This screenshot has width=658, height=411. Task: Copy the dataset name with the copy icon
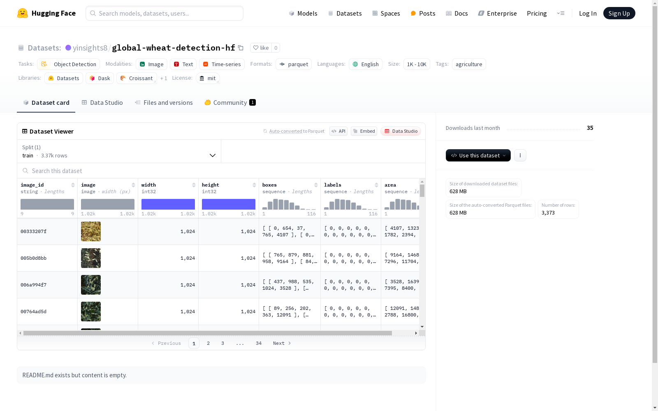(x=241, y=48)
